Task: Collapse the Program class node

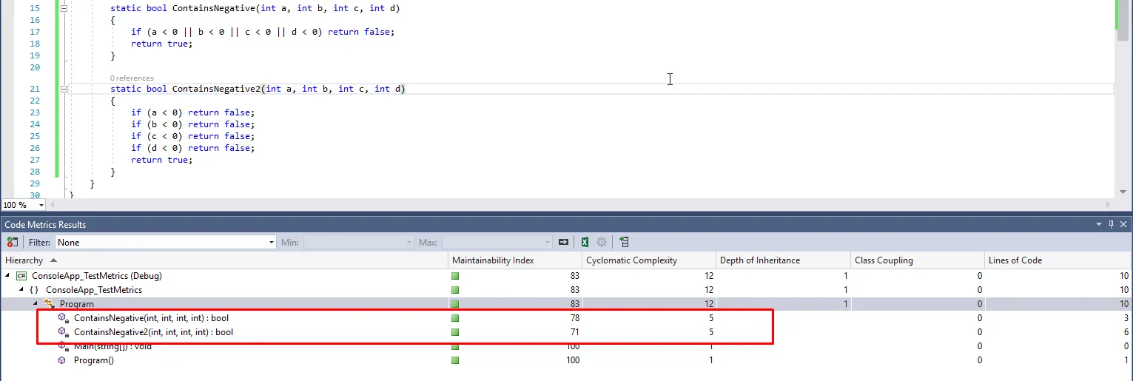Action: point(36,304)
